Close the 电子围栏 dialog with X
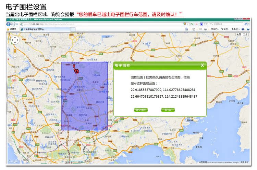This screenshot has height=170, width=257. click(x=202, y=65)
